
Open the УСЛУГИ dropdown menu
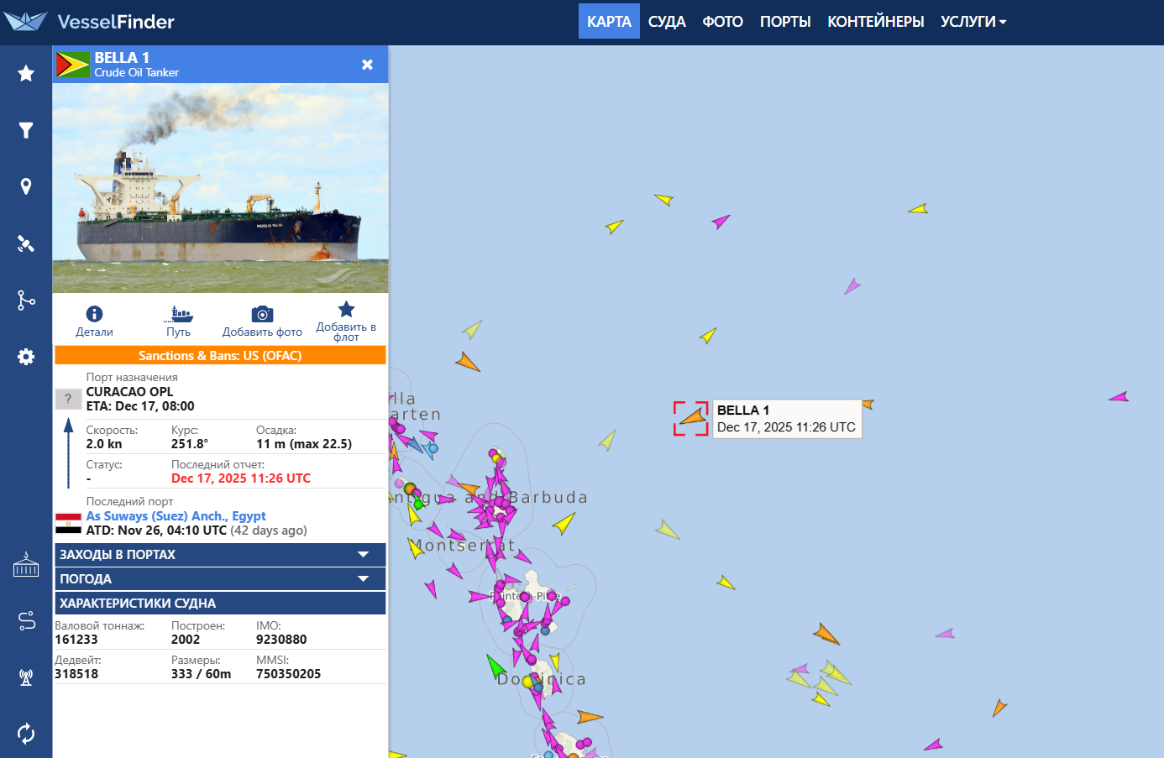point(973,22)
